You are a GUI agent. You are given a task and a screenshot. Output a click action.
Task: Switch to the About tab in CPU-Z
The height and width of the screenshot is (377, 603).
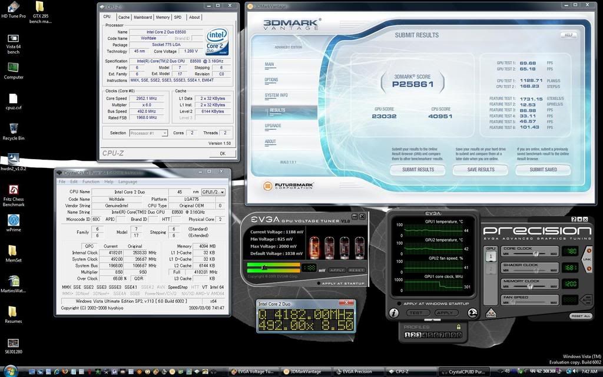[x=194, y=17]
